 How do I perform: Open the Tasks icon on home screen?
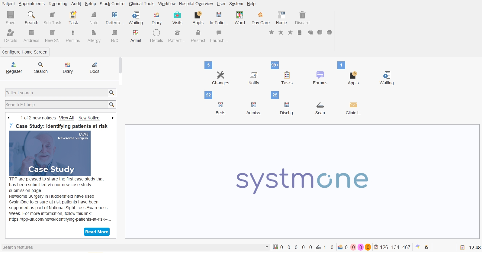click(x=287, y=78)
